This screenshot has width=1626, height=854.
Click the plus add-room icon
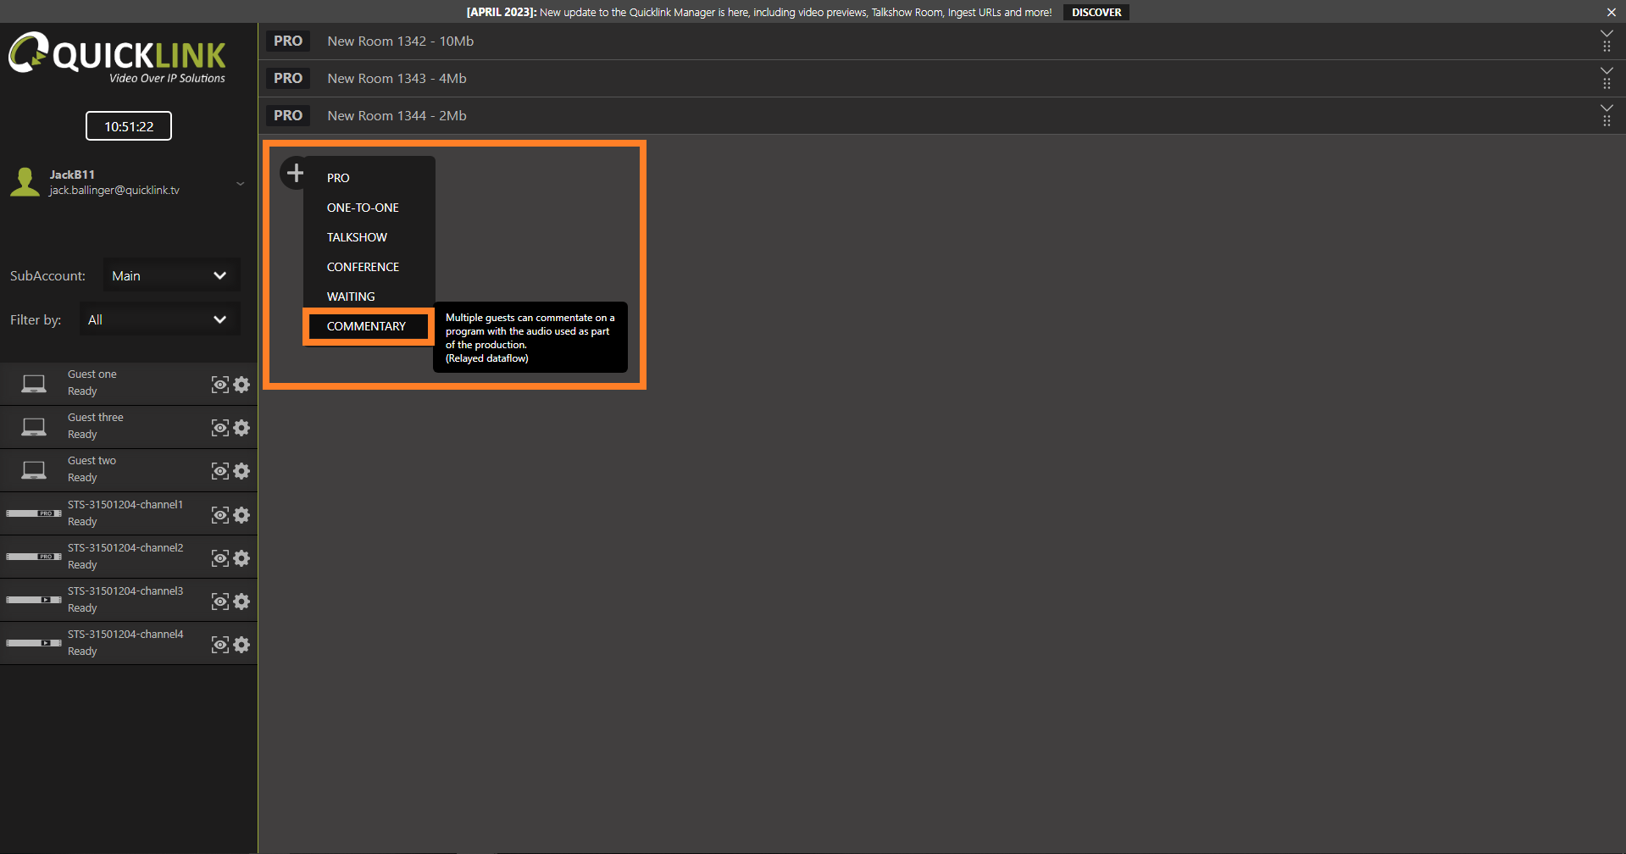tap(295, 173)
